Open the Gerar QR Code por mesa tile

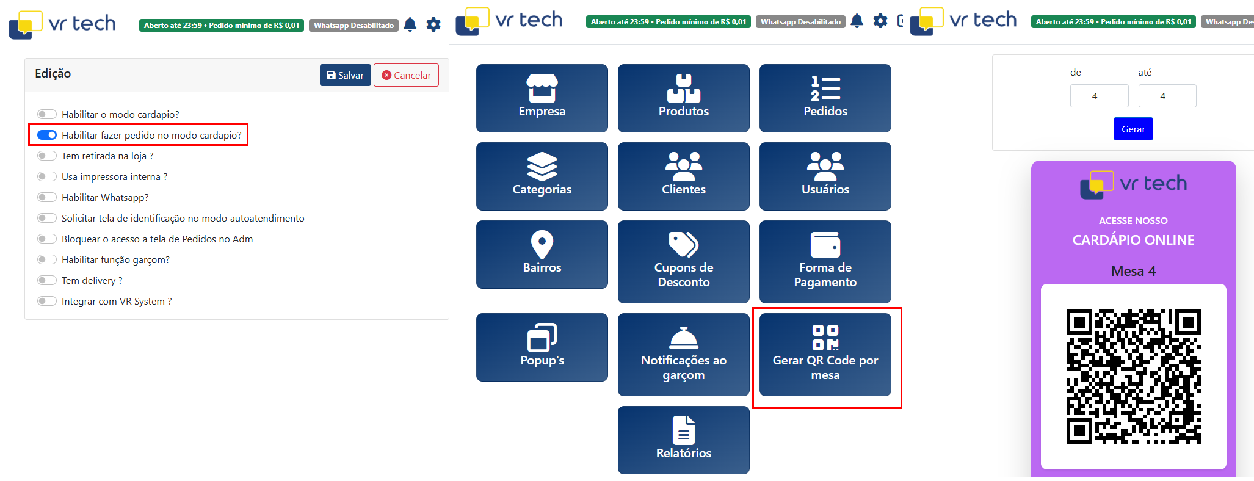point(825,355)
